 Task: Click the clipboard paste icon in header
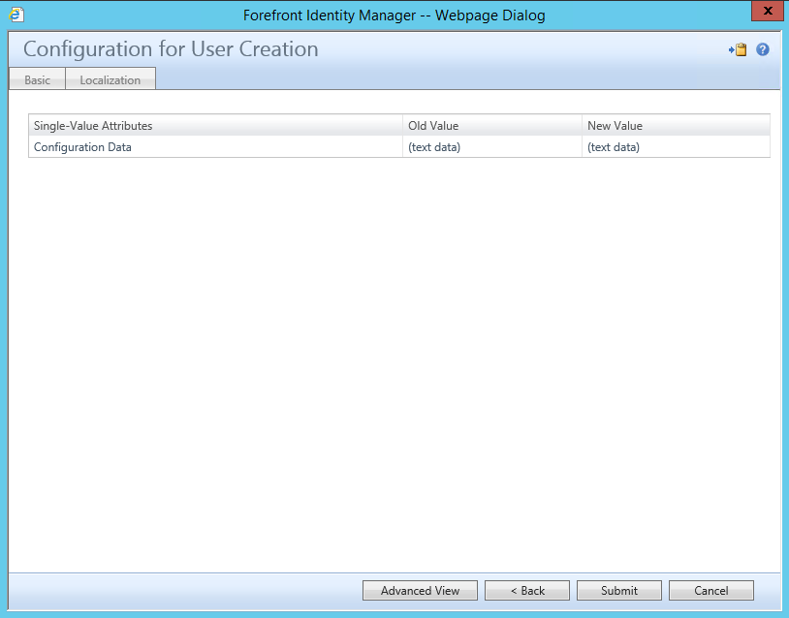click(738, 49)
